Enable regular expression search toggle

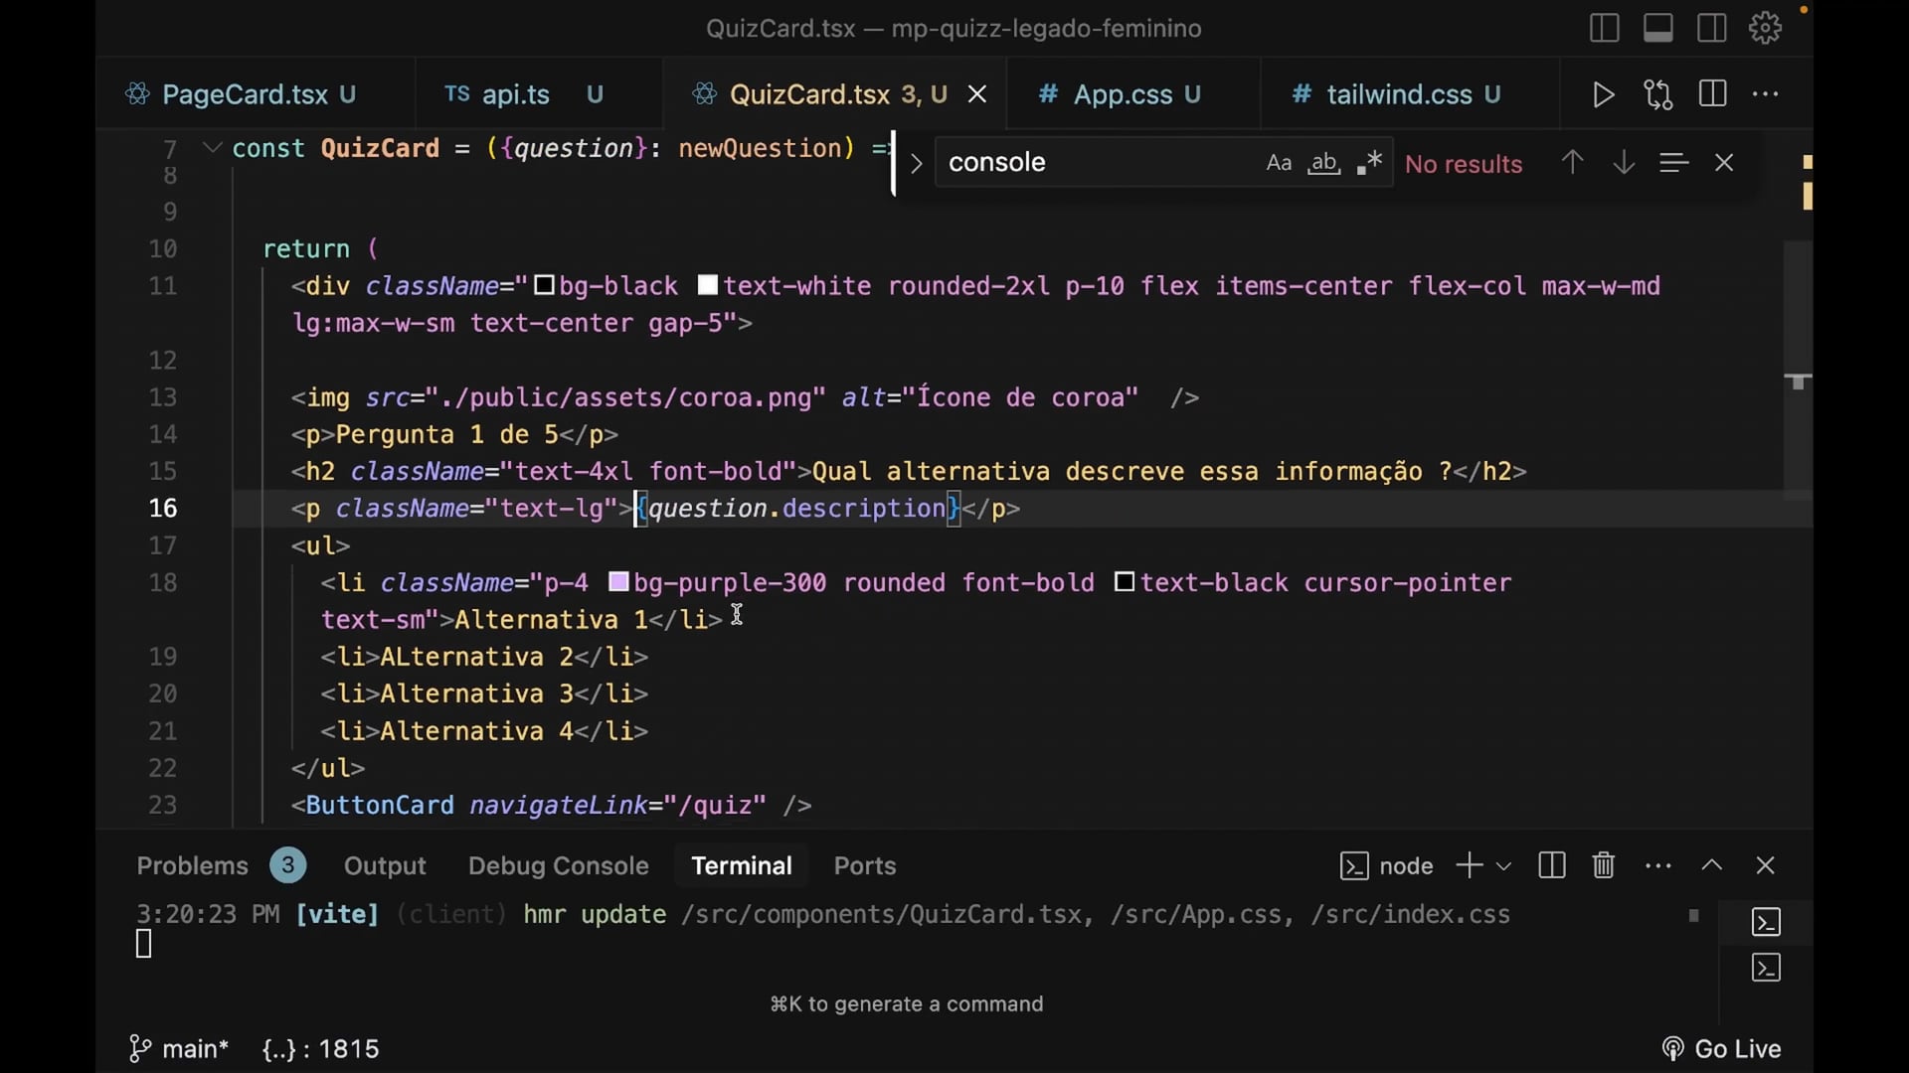coord(1369,163)
